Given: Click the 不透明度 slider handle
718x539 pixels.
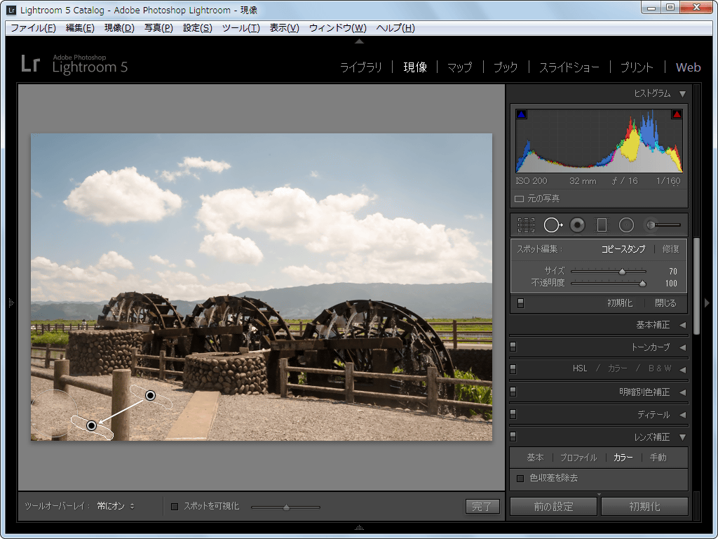Looking at the screenshot, I should point(642,284).
